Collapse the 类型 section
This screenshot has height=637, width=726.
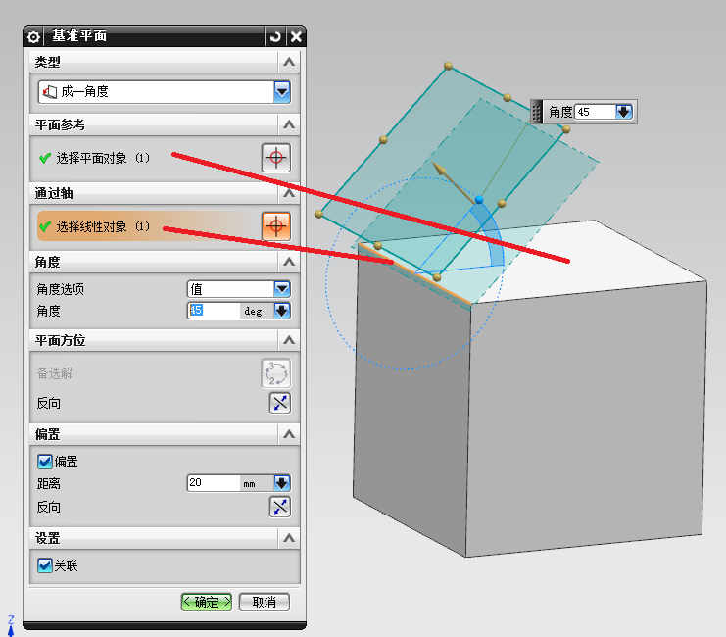click(x=289, y=62)
